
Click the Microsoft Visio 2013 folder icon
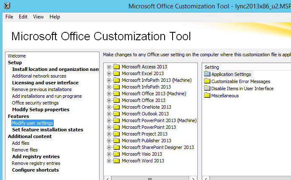[117, 154]
